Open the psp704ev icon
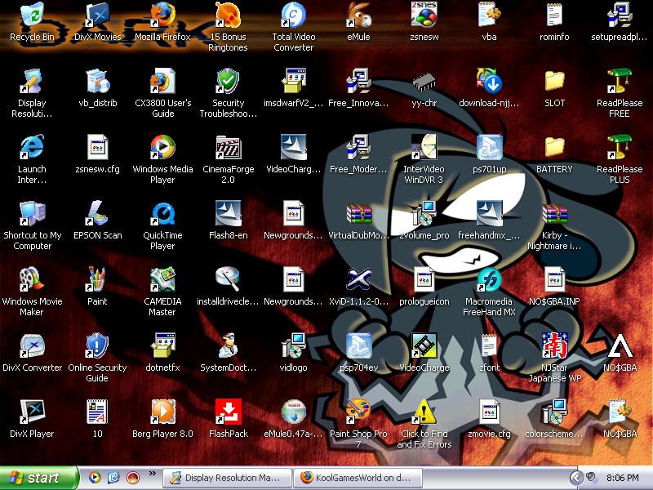Screen dimensions: 653x490 358,345
